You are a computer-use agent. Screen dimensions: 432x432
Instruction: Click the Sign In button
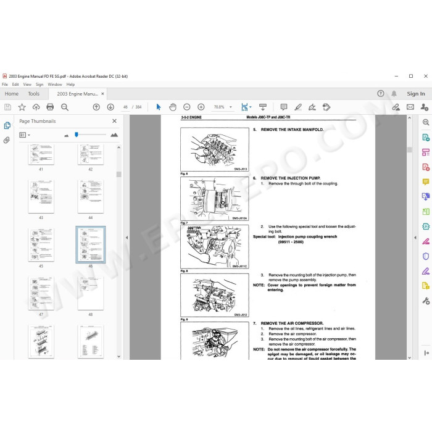point(416,94)
